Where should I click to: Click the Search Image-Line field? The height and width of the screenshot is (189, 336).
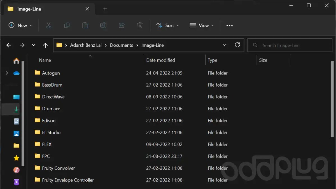coord(290,45)
